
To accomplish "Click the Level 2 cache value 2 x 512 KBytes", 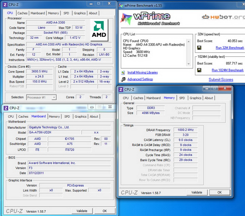I will click(x=84, y=82).
